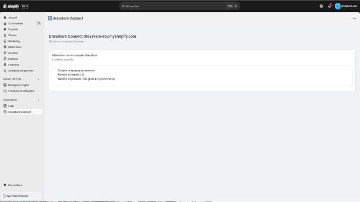Click 'Nombre de dépôts : 20'
The height and width of the screenshot is (202, 360).
click(x=71, y=75)
